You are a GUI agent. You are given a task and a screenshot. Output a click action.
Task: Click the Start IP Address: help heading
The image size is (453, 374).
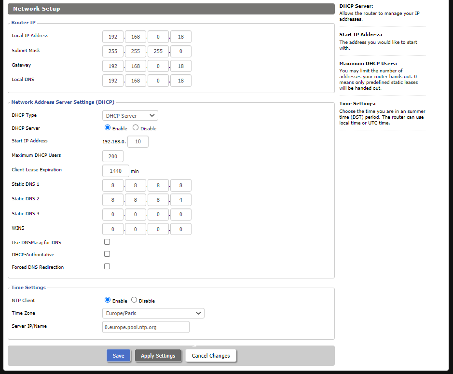point(360,34)
